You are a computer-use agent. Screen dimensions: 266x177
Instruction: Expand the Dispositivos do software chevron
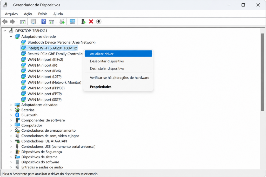(11, 162)
